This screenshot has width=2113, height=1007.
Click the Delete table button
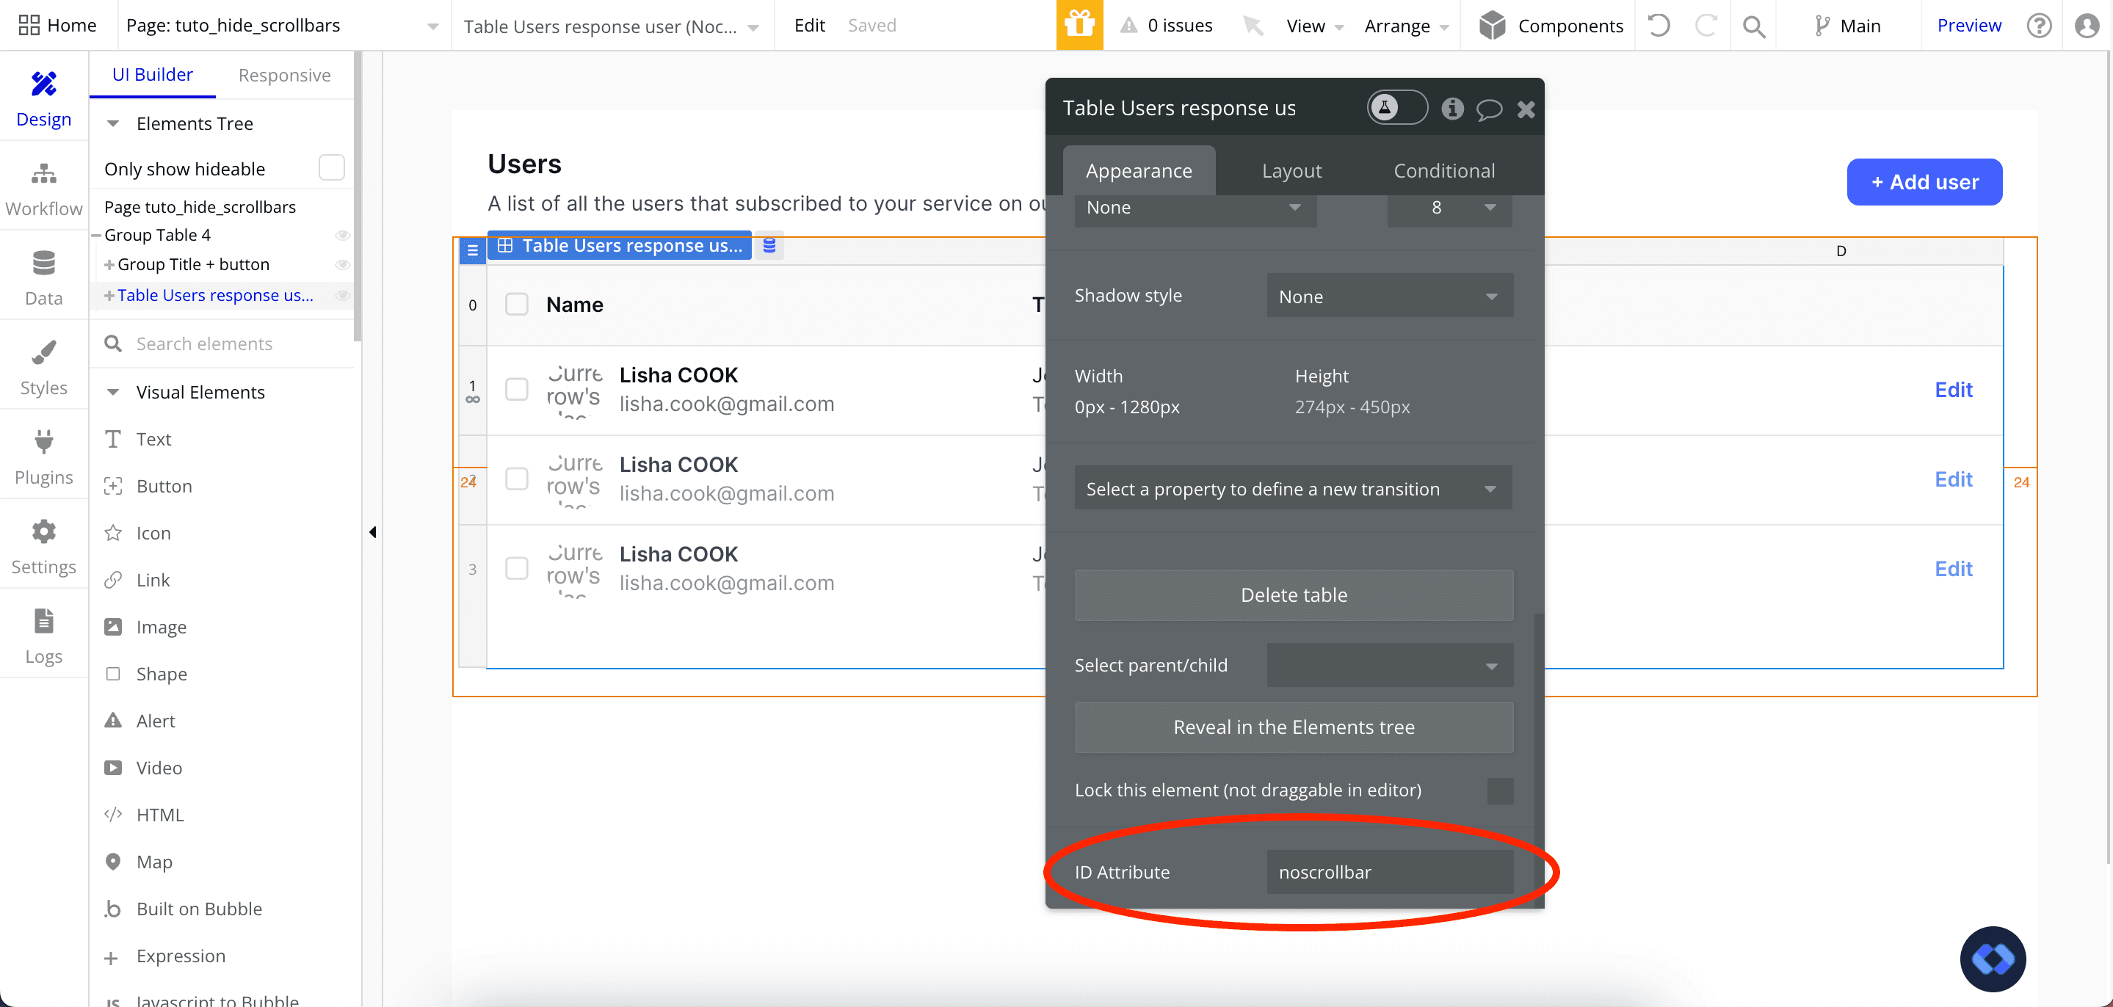pos(1294,595)
